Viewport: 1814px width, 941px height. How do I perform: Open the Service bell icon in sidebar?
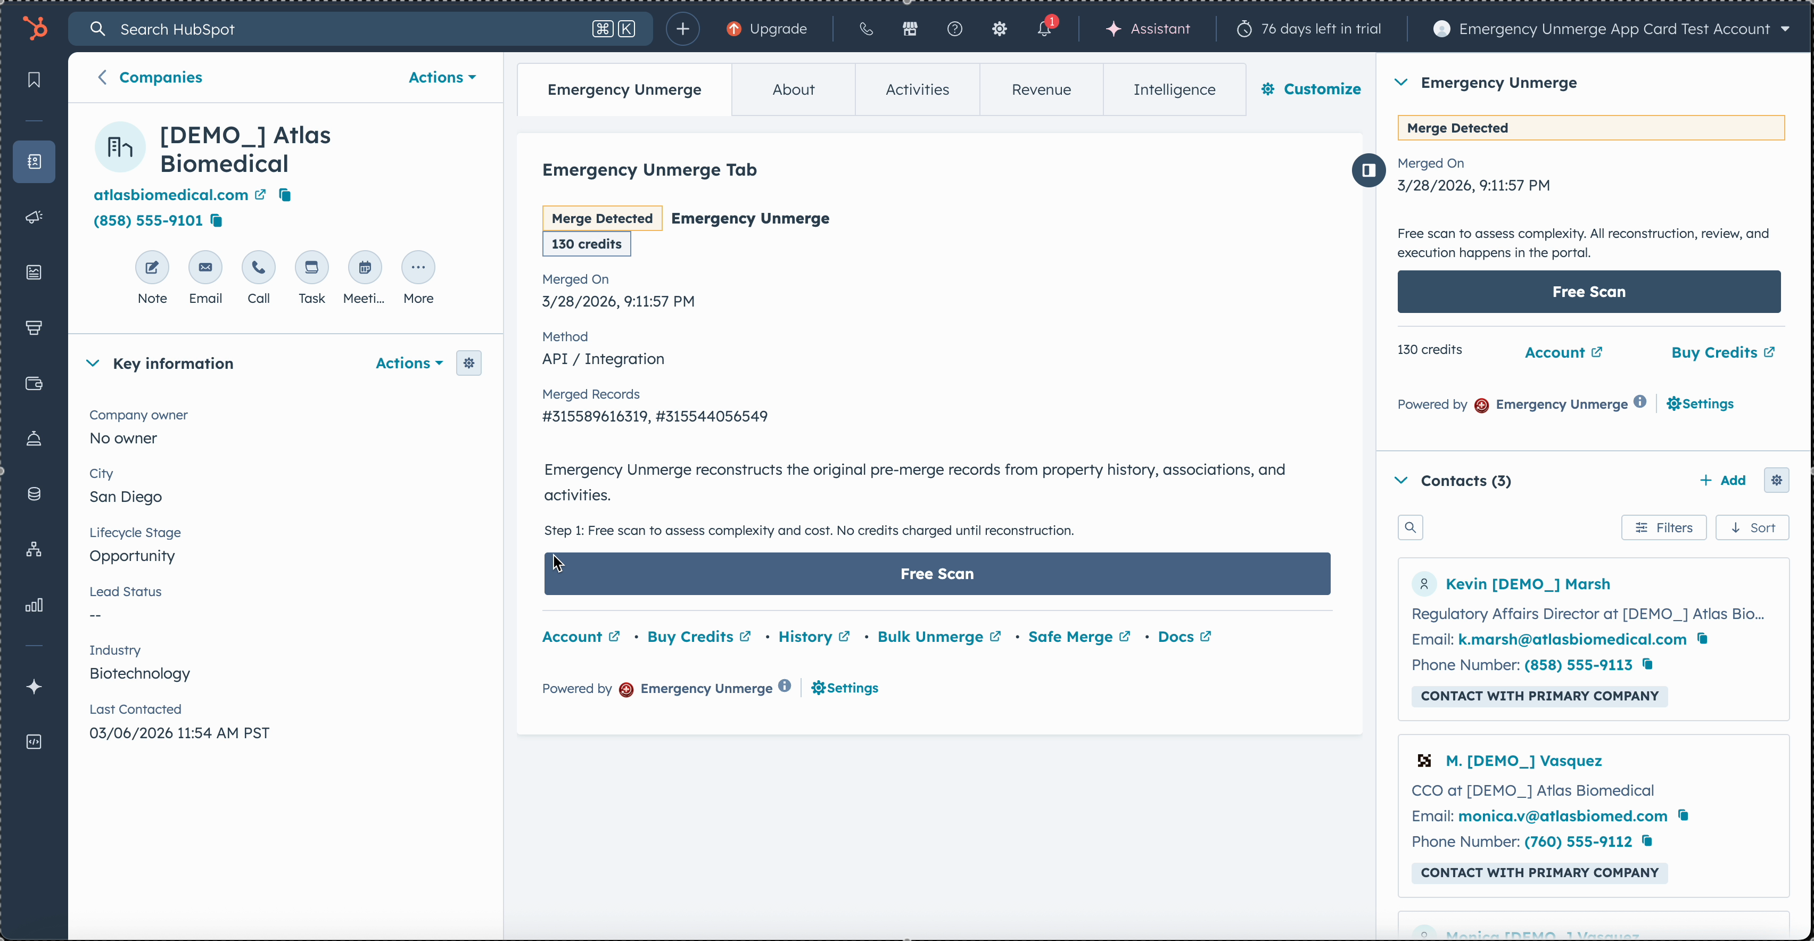tap(34, 438)
